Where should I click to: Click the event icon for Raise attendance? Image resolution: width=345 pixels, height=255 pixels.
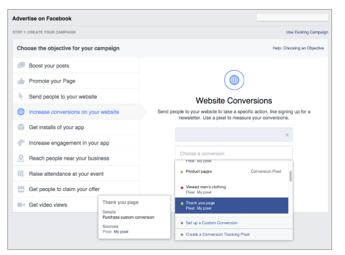point(21,173)
